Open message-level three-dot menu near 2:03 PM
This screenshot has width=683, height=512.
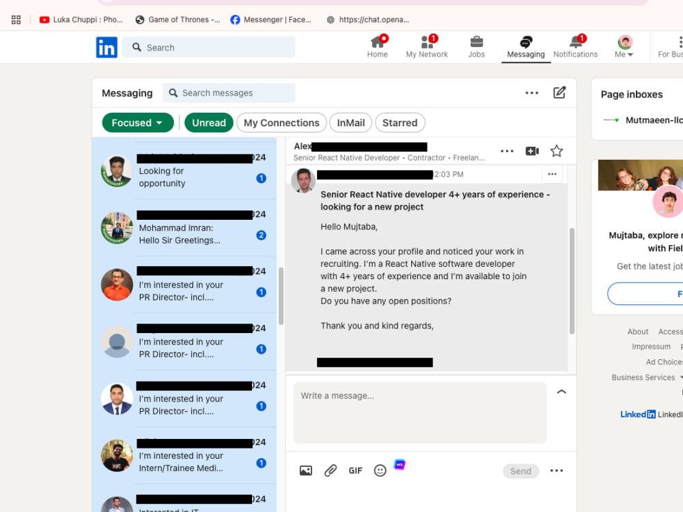point(553,174)
